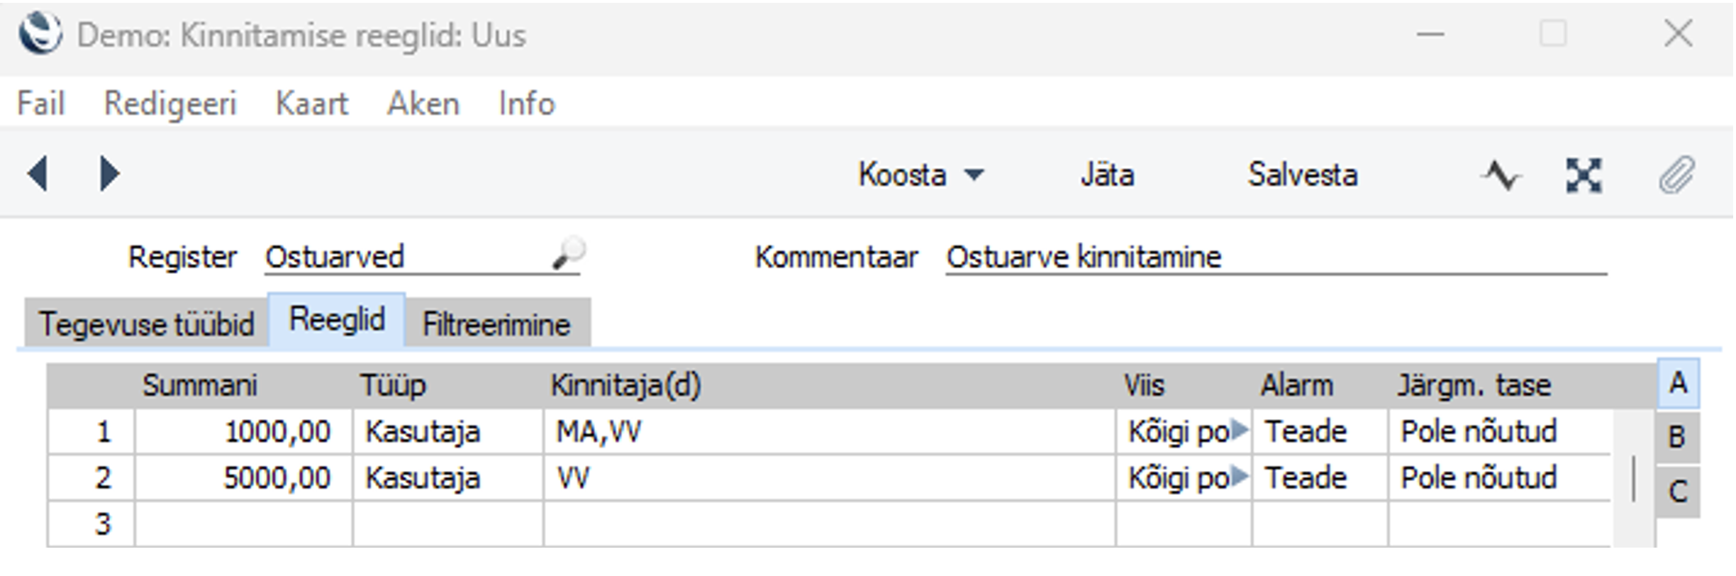The image size is (1736, 576).
Task: Go to previous record arrow
Action: (x=38, y=174)
